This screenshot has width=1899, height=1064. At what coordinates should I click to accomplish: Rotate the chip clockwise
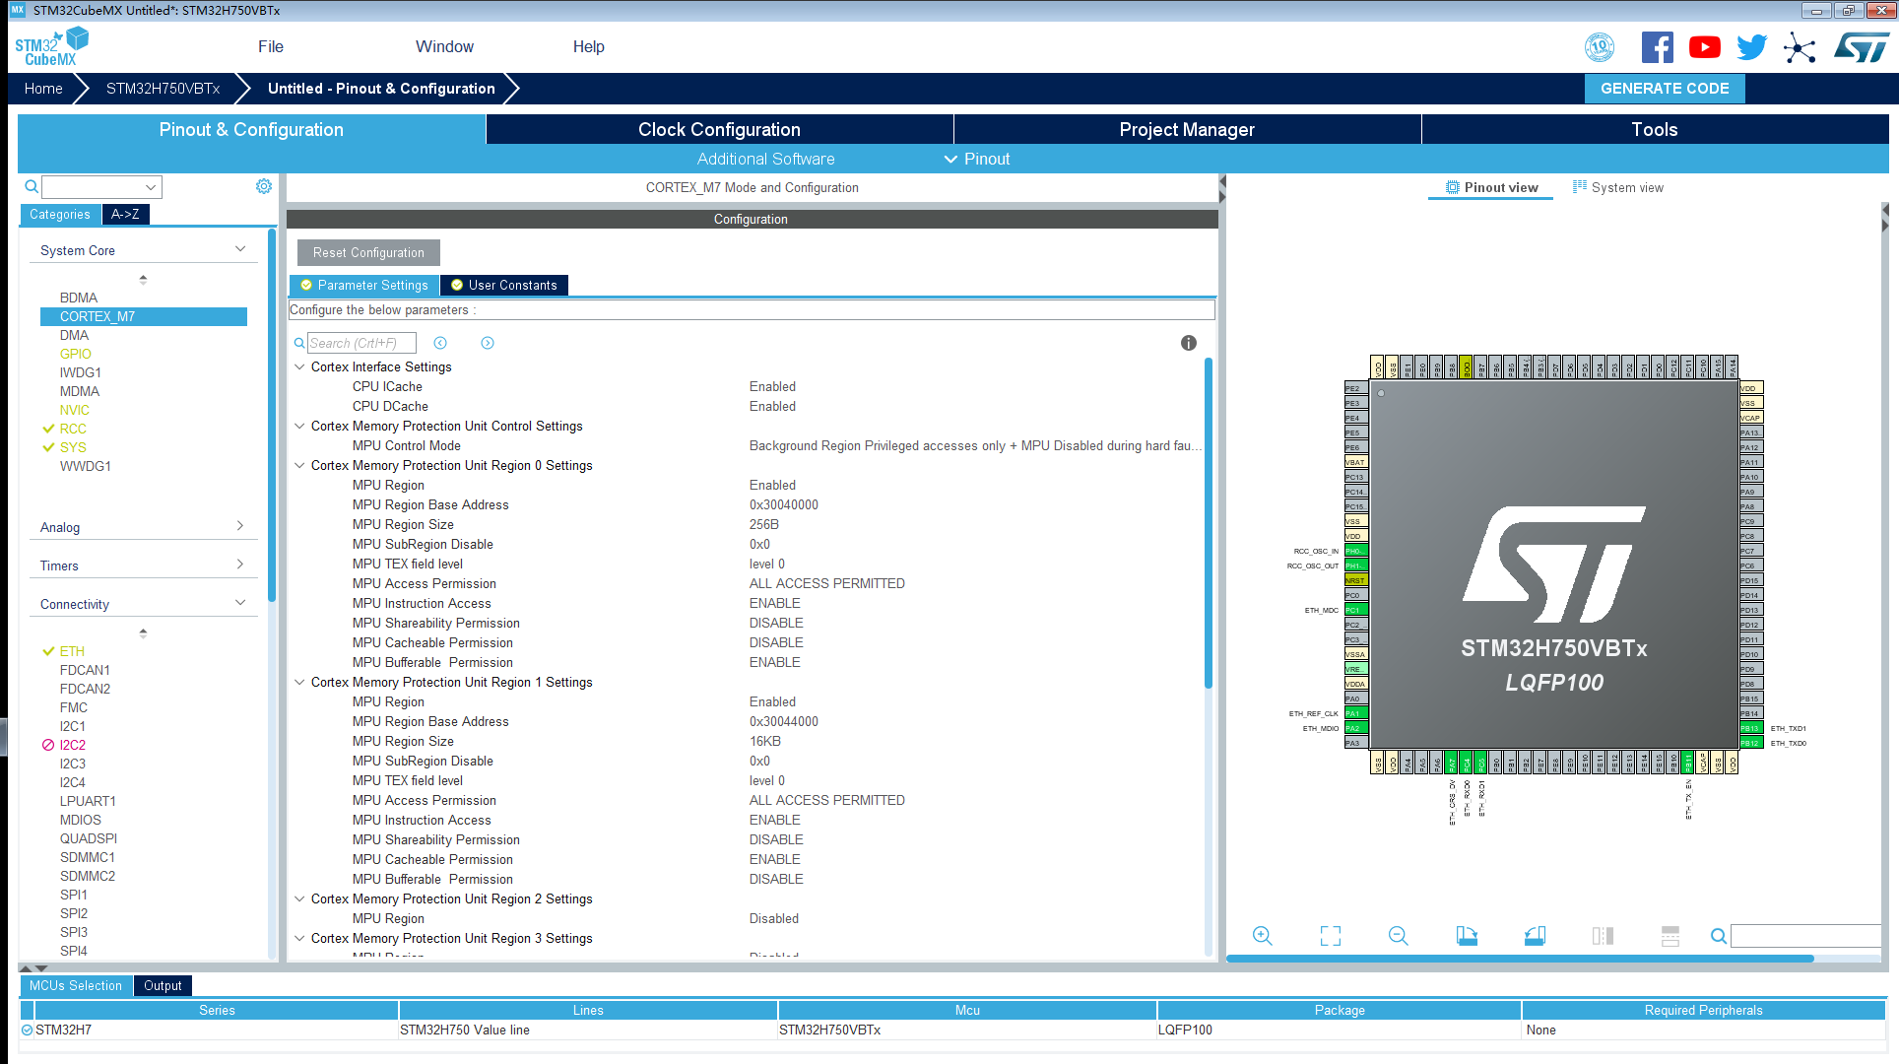coord(1467,936)
